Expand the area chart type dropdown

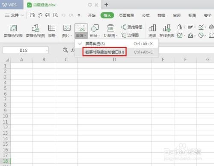tap(184, 35)
